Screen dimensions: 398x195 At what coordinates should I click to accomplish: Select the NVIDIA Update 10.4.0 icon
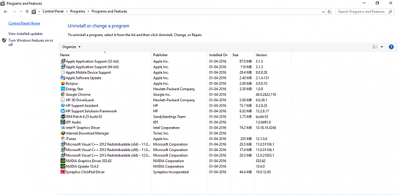tap(63, 166)
